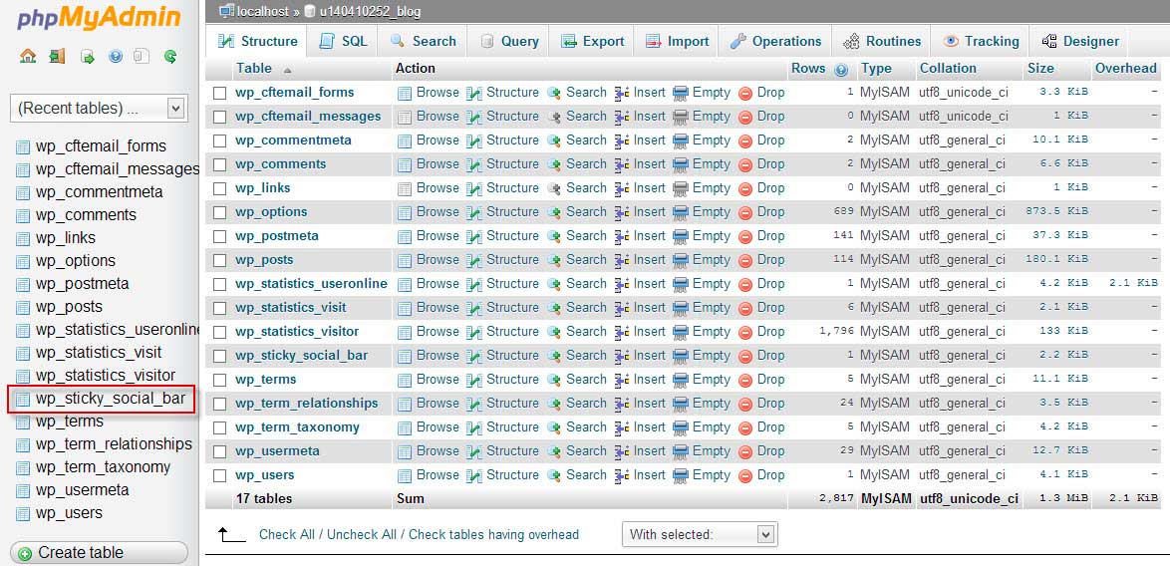Click the u140410252_blog database breadcrumb

coord(369,11)
